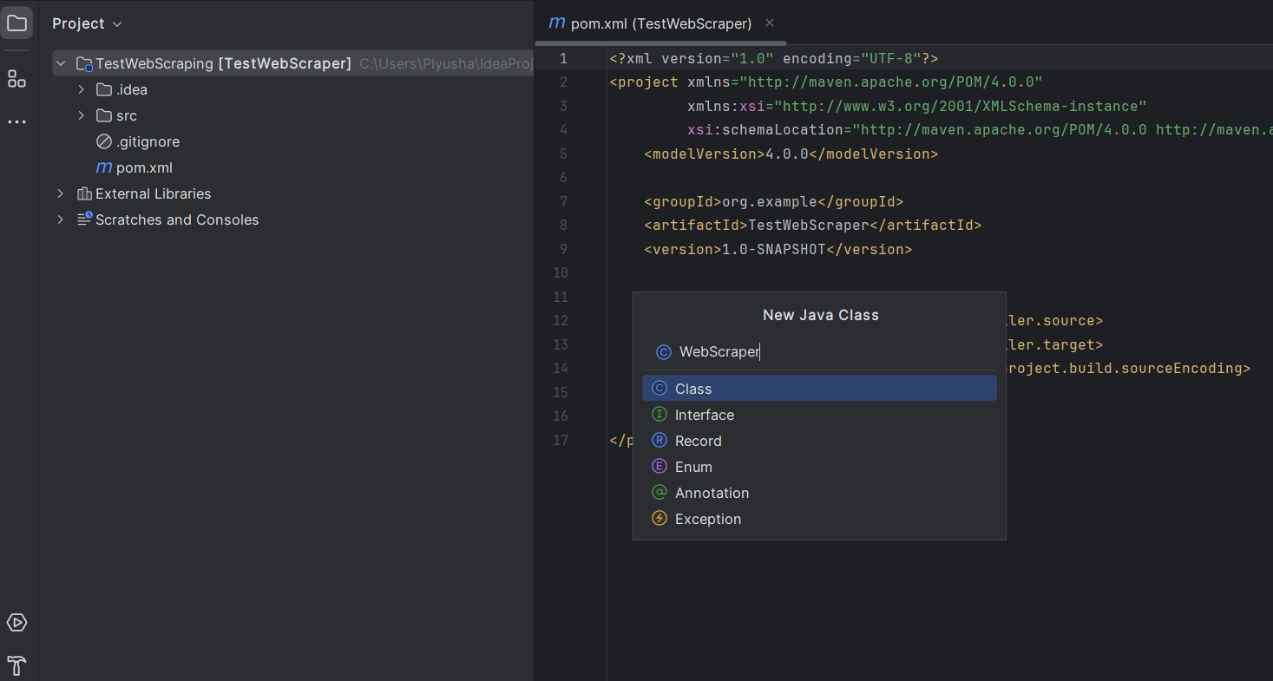Click the TestWebScraping module folder icon
Viewport: 1273px width, 681px height.
(x=84, y=63)
